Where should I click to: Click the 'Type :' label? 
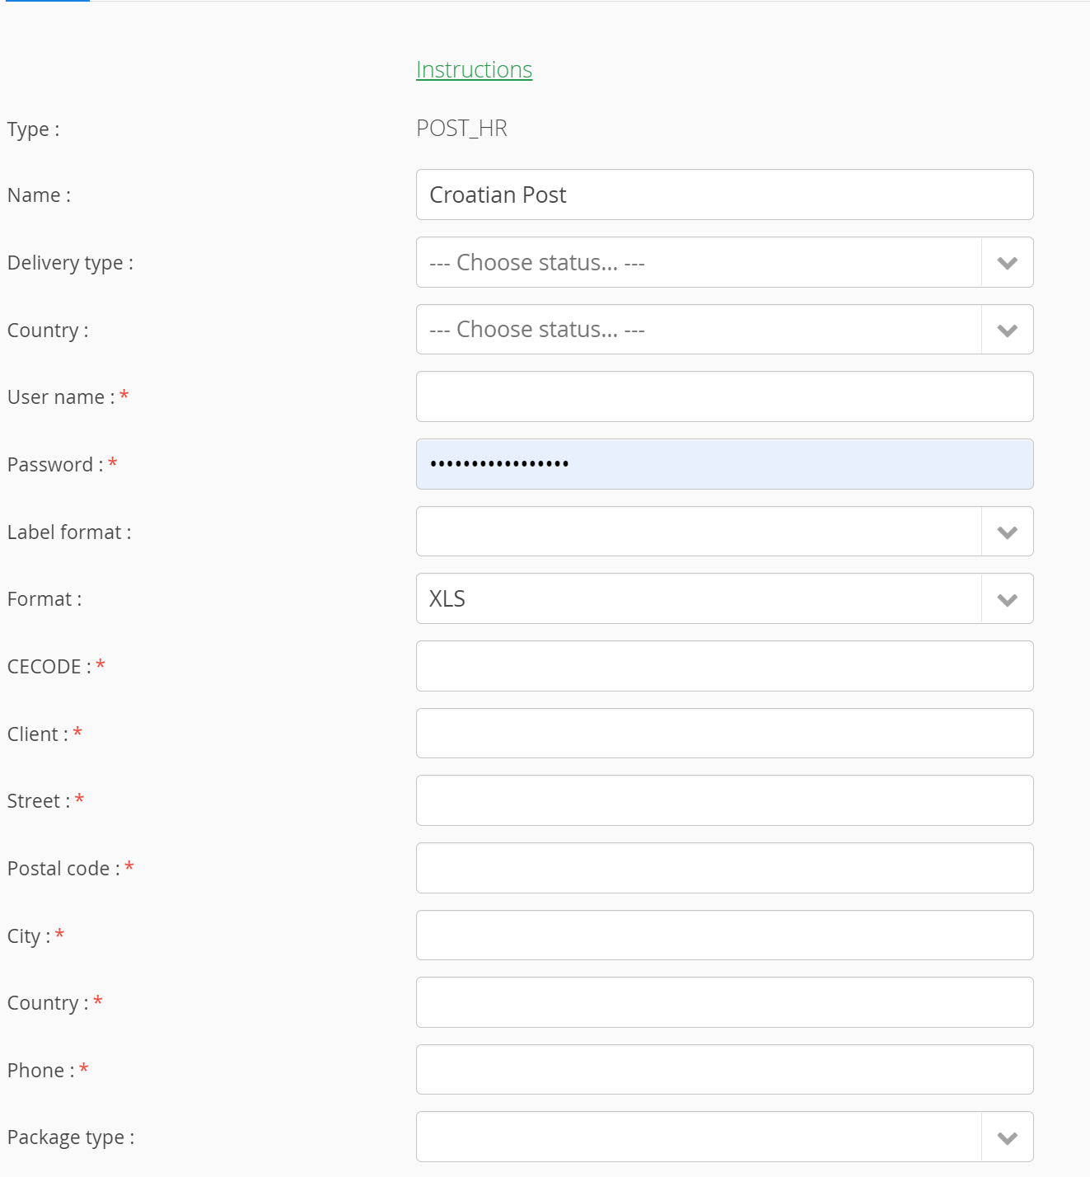(33, 129)
